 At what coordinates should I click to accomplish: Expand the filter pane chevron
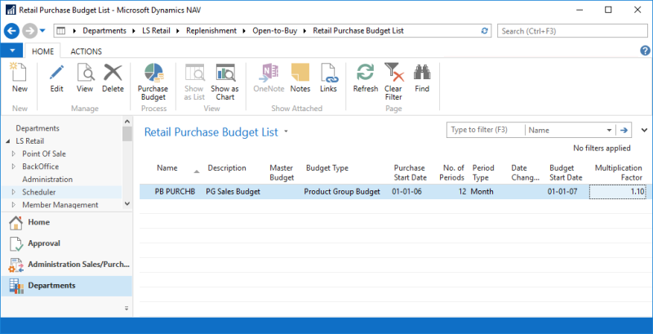645,130
